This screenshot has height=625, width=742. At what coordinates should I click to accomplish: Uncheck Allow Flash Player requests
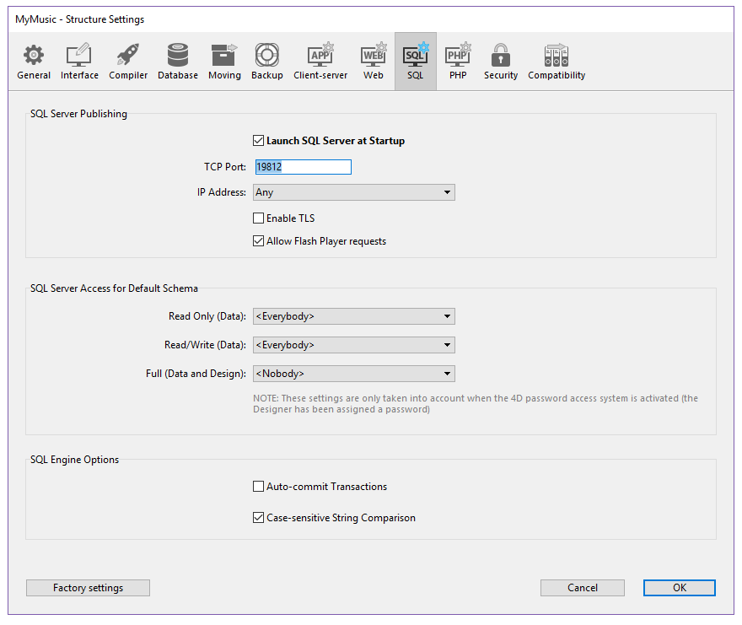259,241
